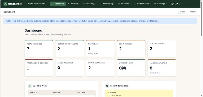
Task: Select the Live Birth Rate card
Action: point(131,68)
